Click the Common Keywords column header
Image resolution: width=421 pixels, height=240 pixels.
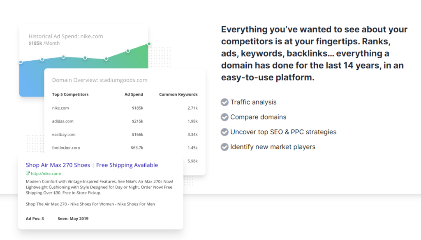coord(178,94)
